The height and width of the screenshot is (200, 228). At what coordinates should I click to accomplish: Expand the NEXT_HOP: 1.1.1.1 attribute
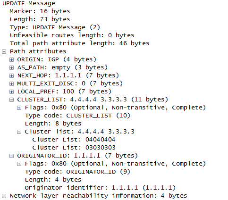point(11,75)
